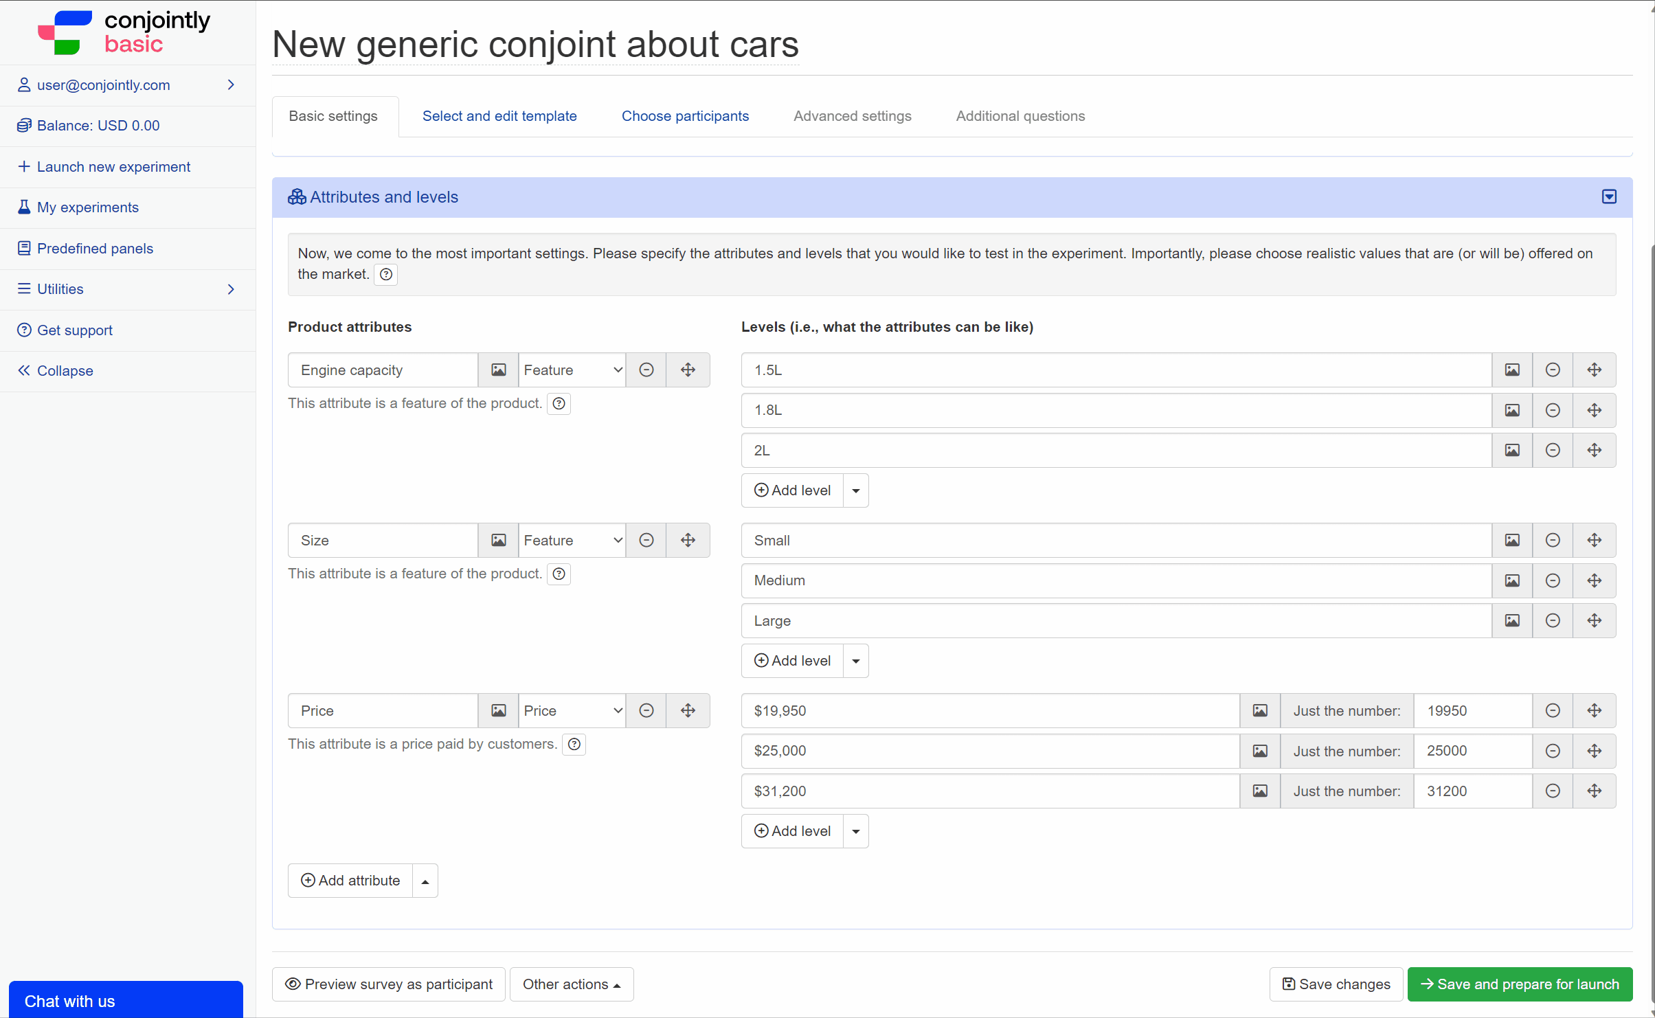Switch to Select and edit template tab
Screen dimensions: 1655x1018
[x=499, y=116]
